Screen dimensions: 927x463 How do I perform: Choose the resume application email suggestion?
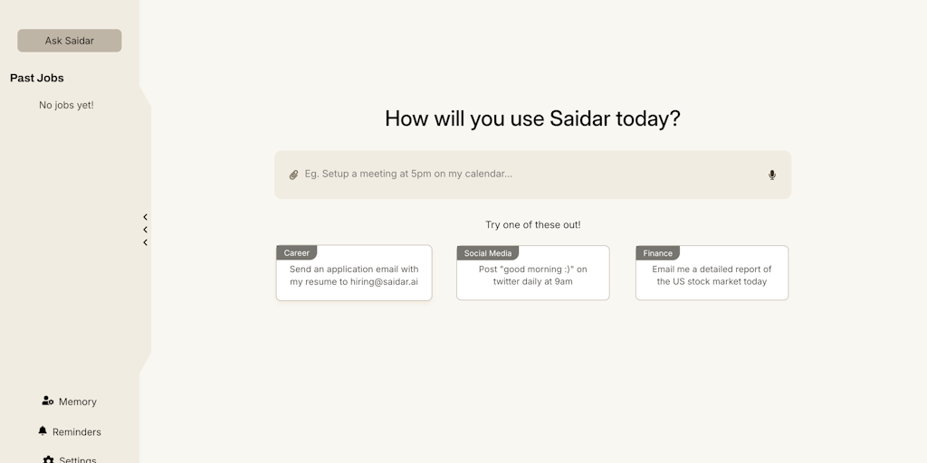click(354, 276)
